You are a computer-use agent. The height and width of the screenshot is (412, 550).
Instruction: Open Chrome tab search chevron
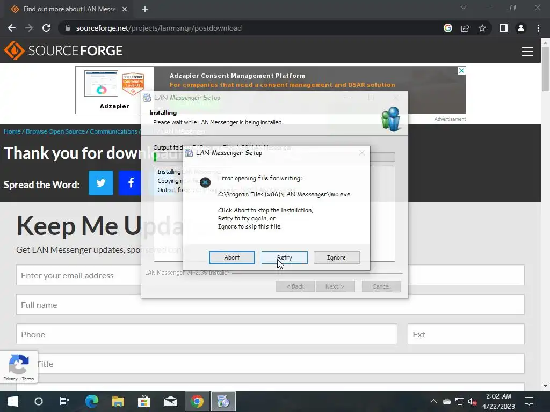[x=464, y=8]
